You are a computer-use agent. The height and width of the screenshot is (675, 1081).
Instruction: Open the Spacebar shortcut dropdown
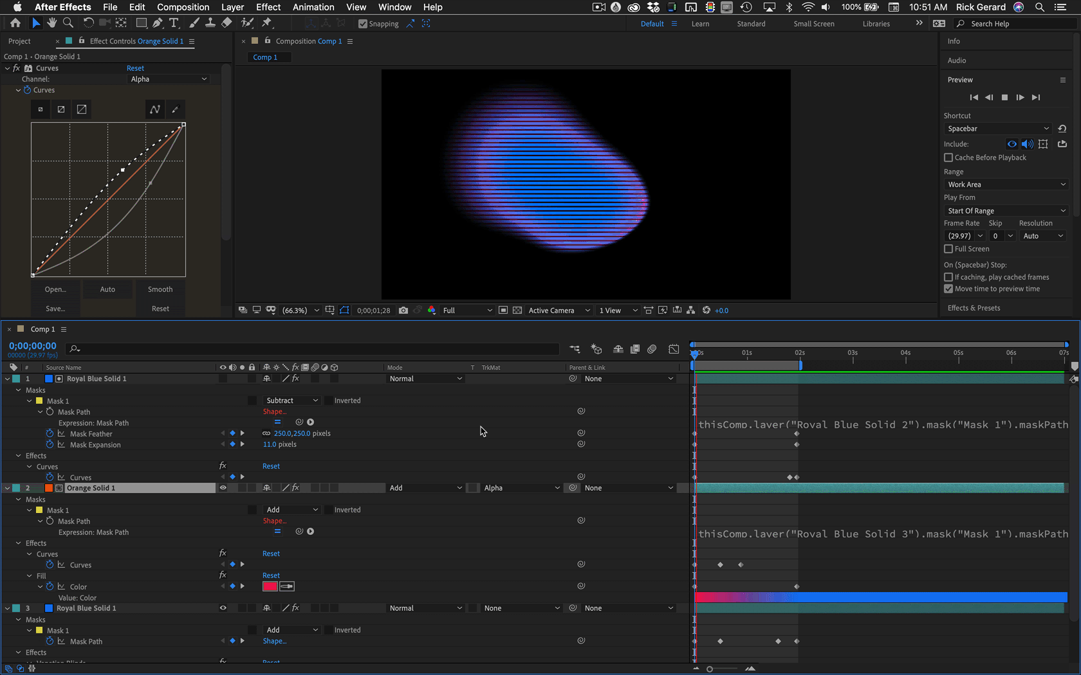tap(998, 129)
